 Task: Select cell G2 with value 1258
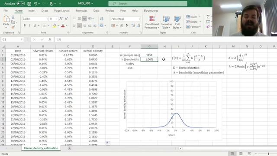point(149,55)
